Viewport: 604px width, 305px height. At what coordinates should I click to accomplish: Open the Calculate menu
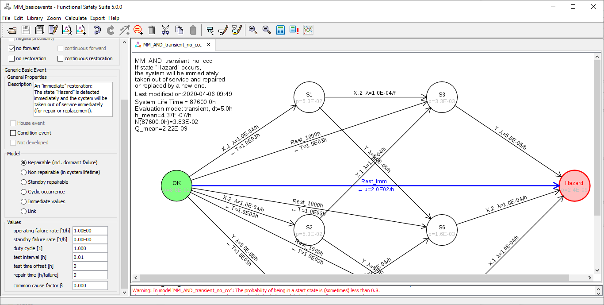point(76,18)
